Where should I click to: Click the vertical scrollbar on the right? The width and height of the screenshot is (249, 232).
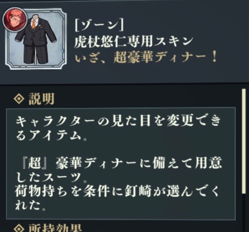point(244,141)
